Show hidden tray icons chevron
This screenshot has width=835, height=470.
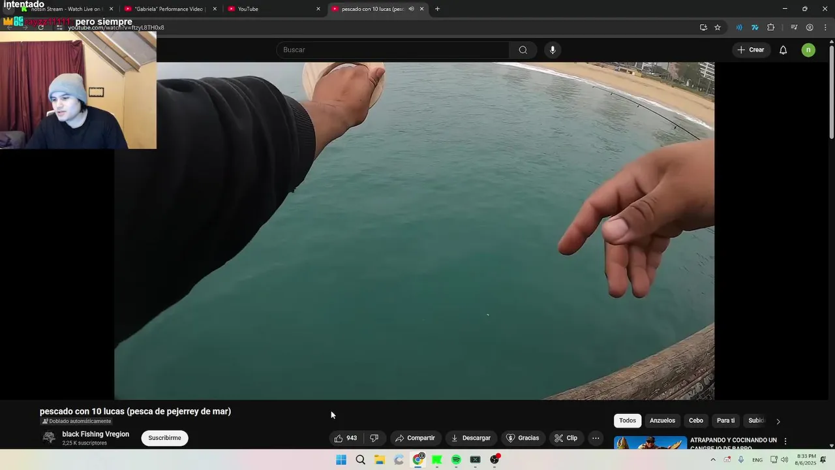[x=713, y=460]
